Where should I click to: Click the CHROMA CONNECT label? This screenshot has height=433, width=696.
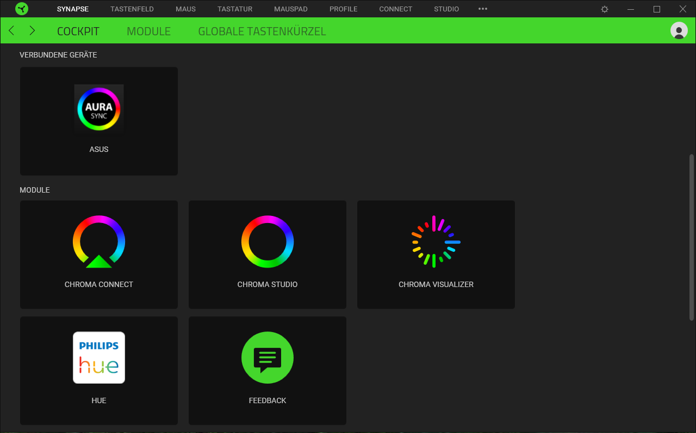point(99,284)
